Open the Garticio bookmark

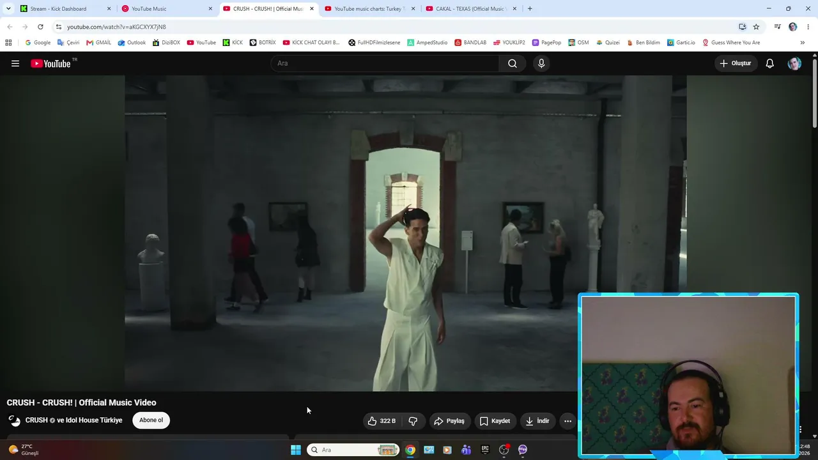681,43
